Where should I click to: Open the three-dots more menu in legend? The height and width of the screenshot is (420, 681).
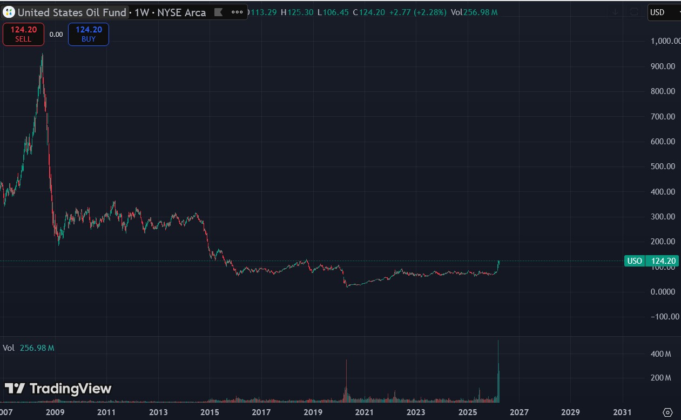[237, 12]
